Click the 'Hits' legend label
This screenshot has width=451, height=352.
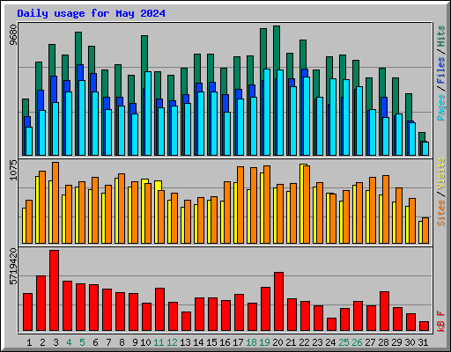click(x=441, y=36)
